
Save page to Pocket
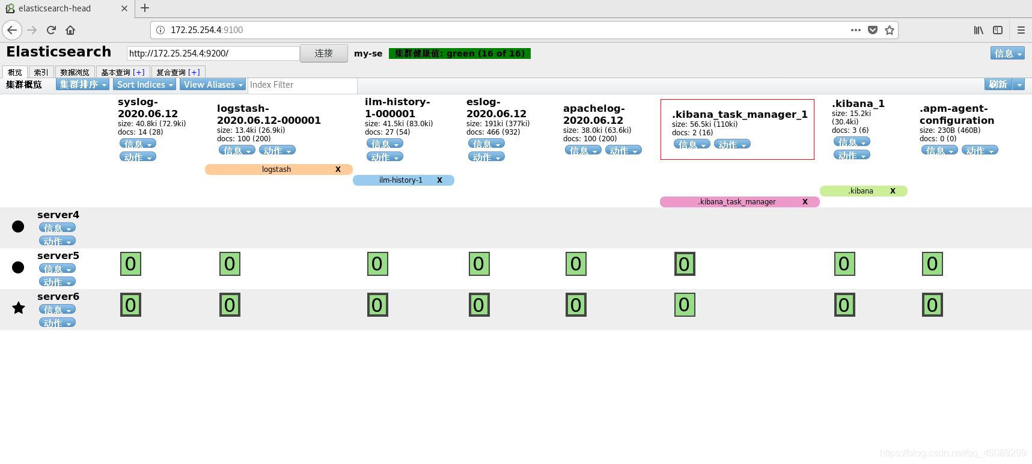(873, 30)
